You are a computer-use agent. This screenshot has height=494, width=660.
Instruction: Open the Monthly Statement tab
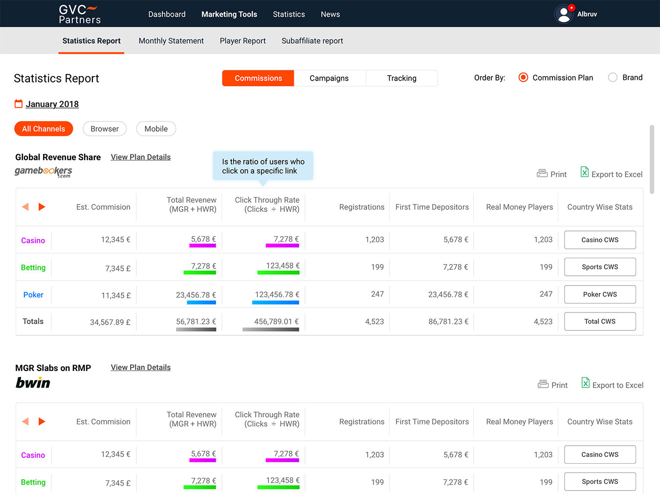(171, 41)
